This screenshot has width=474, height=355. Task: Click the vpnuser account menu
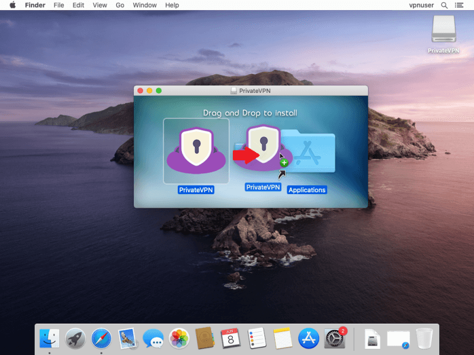(421, 5)
